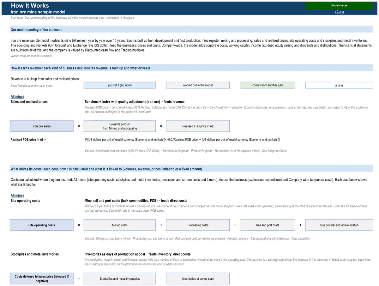Click the 'How it earns revenue' section header
Screen dimensions: 379x286
pos(191,68)
